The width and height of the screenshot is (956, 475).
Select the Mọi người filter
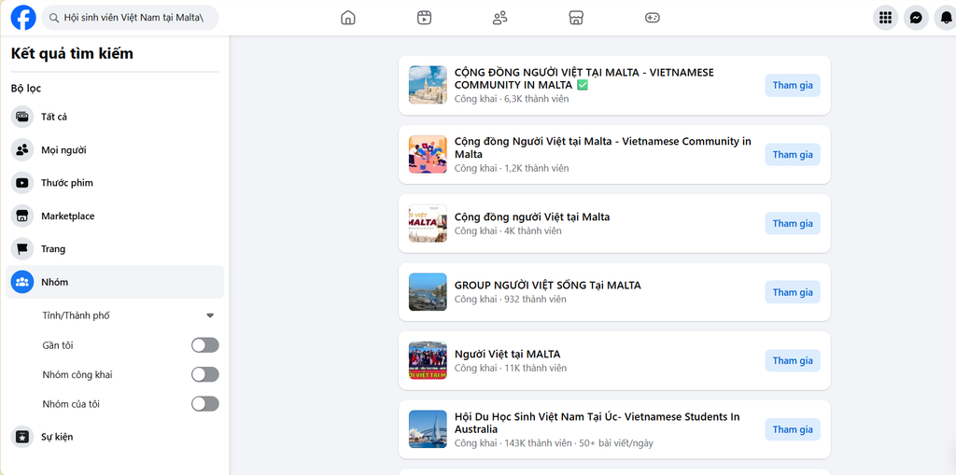115,150
